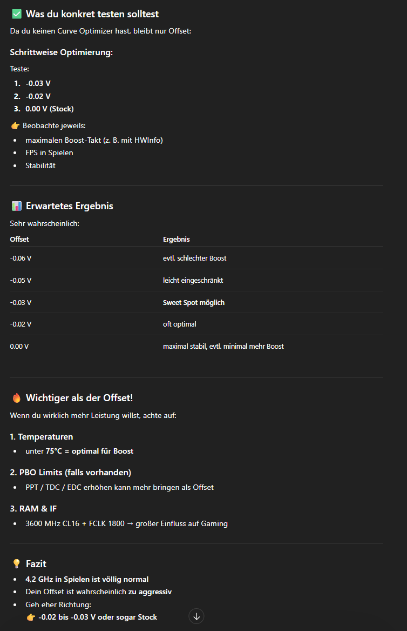Viewport: 407px width, 631px height.
Task: Click the 3600 MHz CL16 bullet text
Action: 126,523
